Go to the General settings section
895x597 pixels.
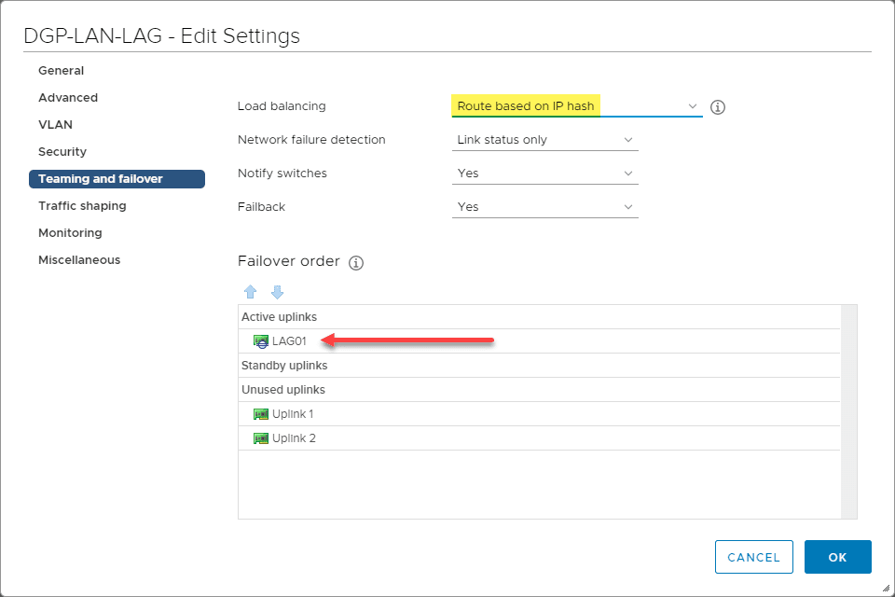(62, 71)
